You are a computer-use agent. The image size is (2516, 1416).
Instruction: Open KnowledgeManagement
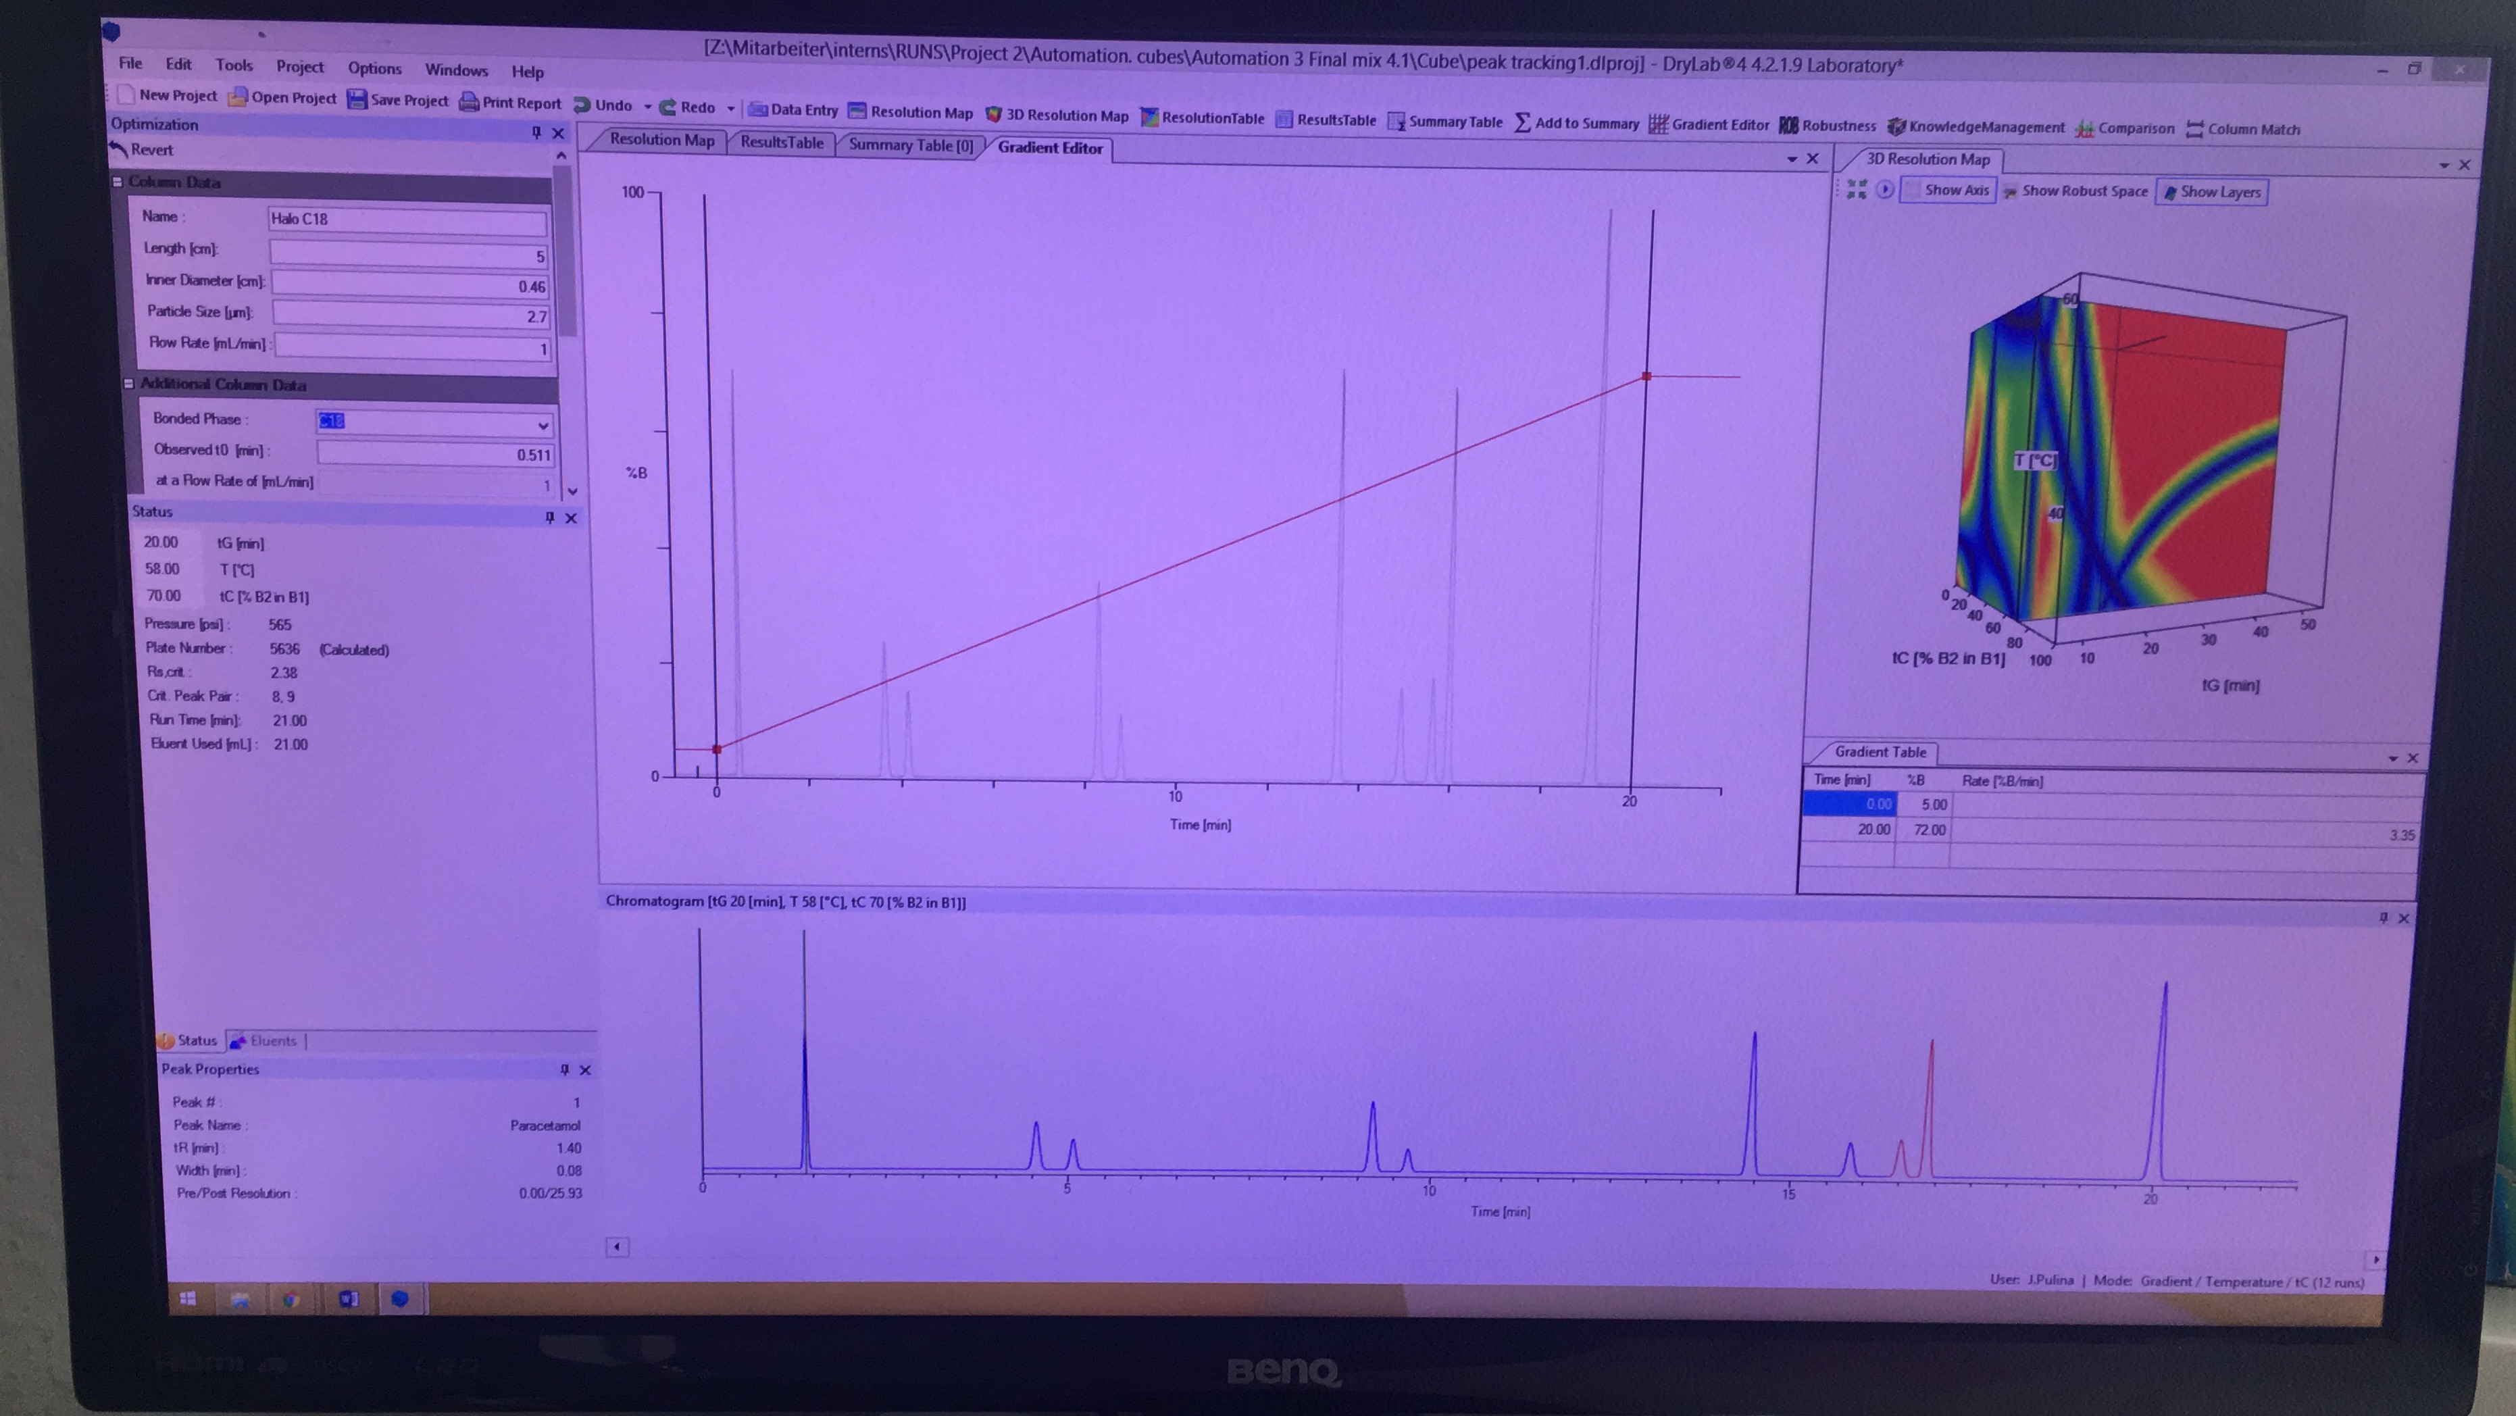coord(1976,127)
